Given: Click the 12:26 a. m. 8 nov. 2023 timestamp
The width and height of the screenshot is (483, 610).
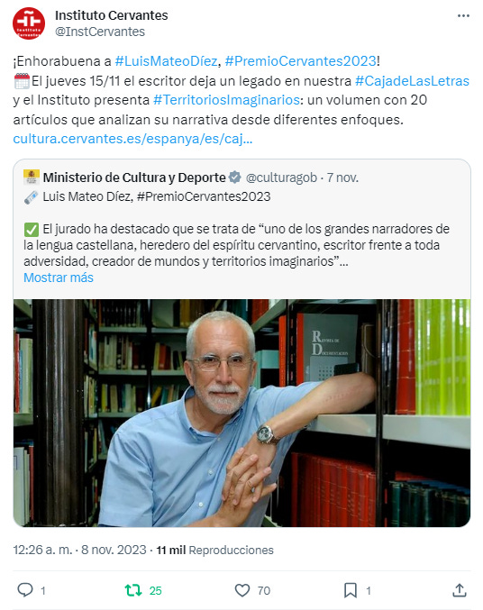Looking at the screenshot, I should (79, 551).
